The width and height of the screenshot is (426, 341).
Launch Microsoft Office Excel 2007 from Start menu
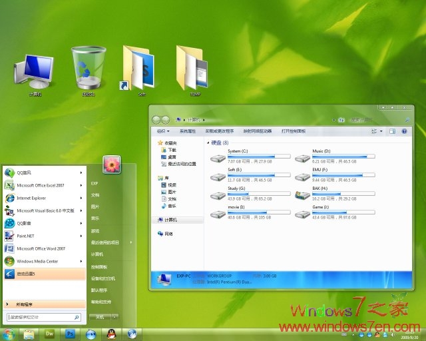[x=45, y=185]
